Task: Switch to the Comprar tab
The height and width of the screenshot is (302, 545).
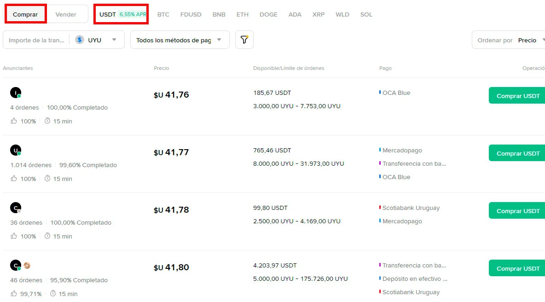Action: pos(25,14)
